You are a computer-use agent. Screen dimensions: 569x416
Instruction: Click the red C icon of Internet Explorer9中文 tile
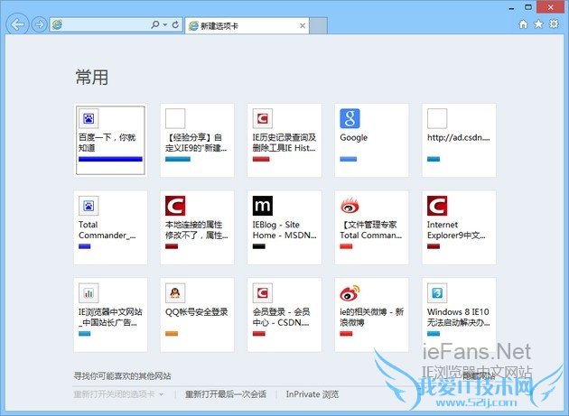437,206
